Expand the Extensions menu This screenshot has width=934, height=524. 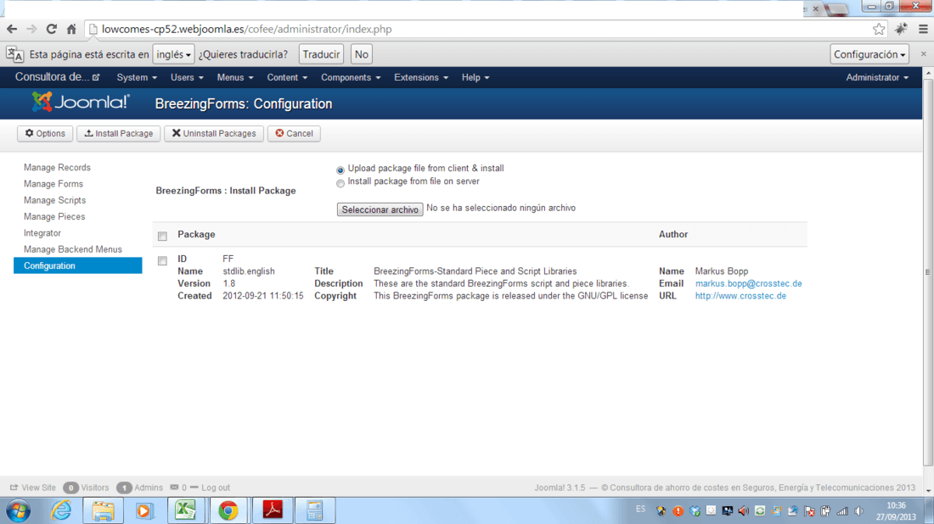coord(420,77)
